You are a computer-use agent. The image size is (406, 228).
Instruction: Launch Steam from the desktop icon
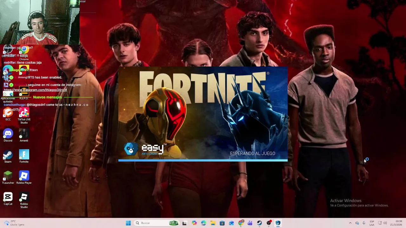[8, 156]
